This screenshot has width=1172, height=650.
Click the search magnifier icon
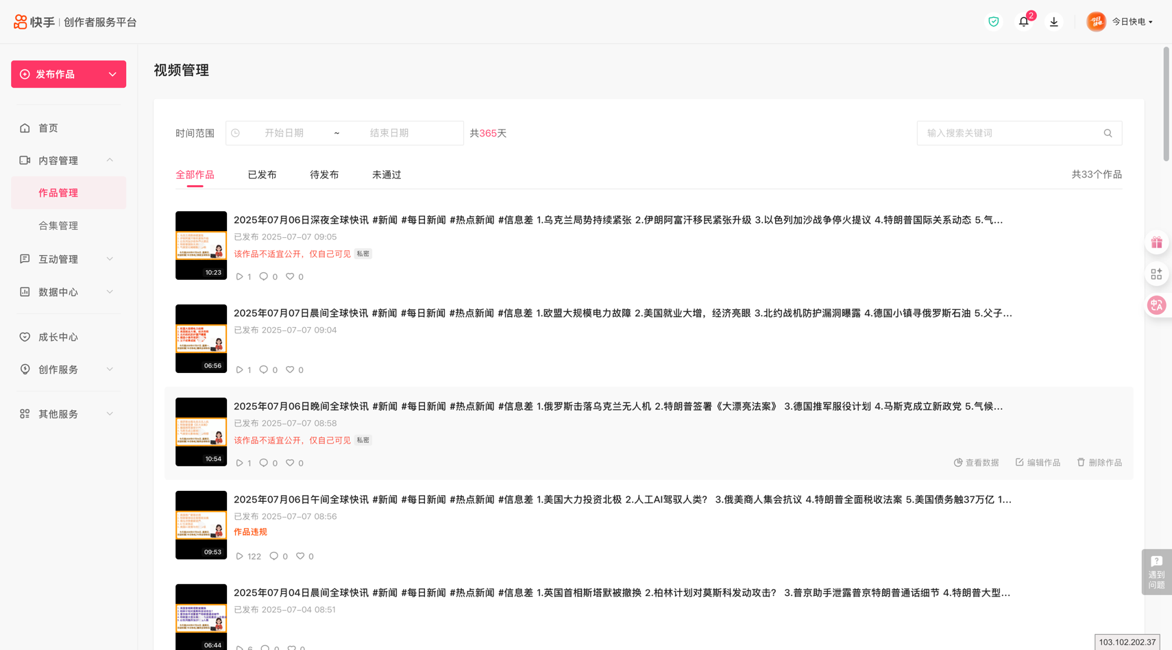(x=1108, y=133)
